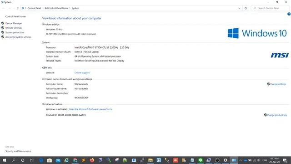Select 'Windows 10 Pro' edition text
The width and height of the screenshot is (291, 164).
pyautogui.click(x=54, y=29)
